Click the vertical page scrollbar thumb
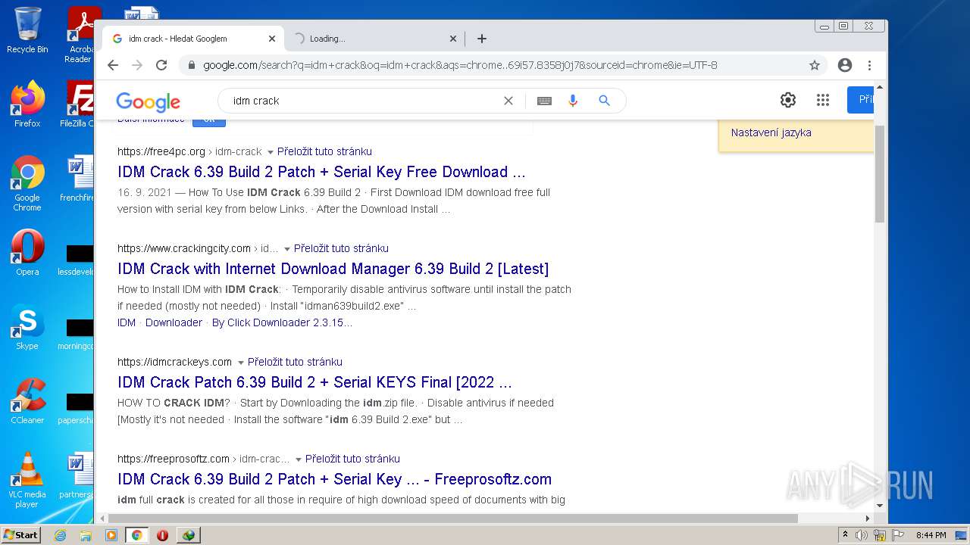The image size is (970, 545). coord(880,174)
